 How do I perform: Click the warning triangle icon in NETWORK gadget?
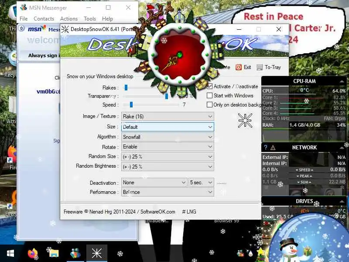click(x=273, y=148)
